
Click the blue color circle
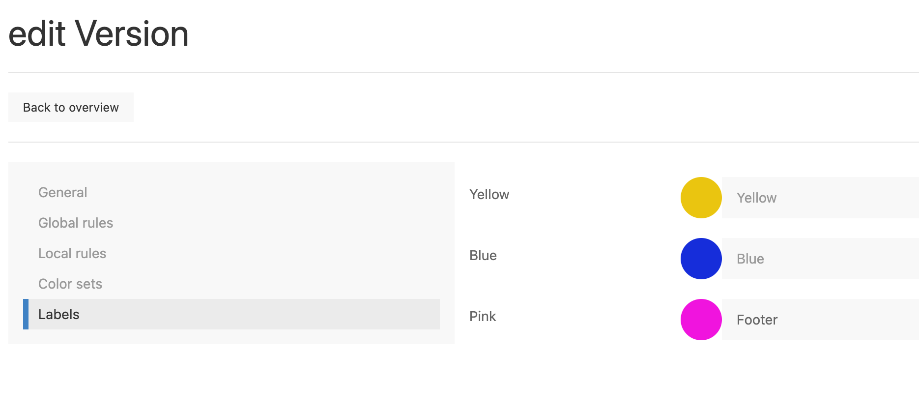pyautogui.click(x=701, y=259)
